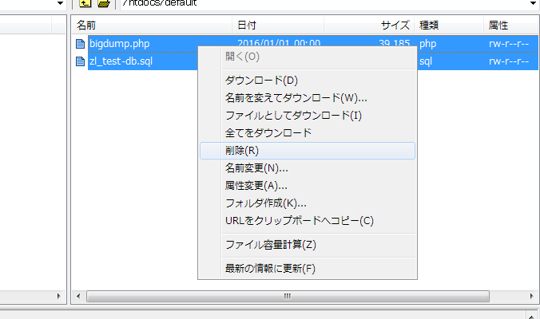Image resolution: width=540 pixels, height=319 pixels.
Task: Click the zl_test-db.sql file icon
Action: [x=80, y=61]
